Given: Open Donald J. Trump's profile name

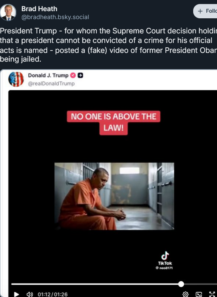Looking at the screenshot, I should [48, 76].
